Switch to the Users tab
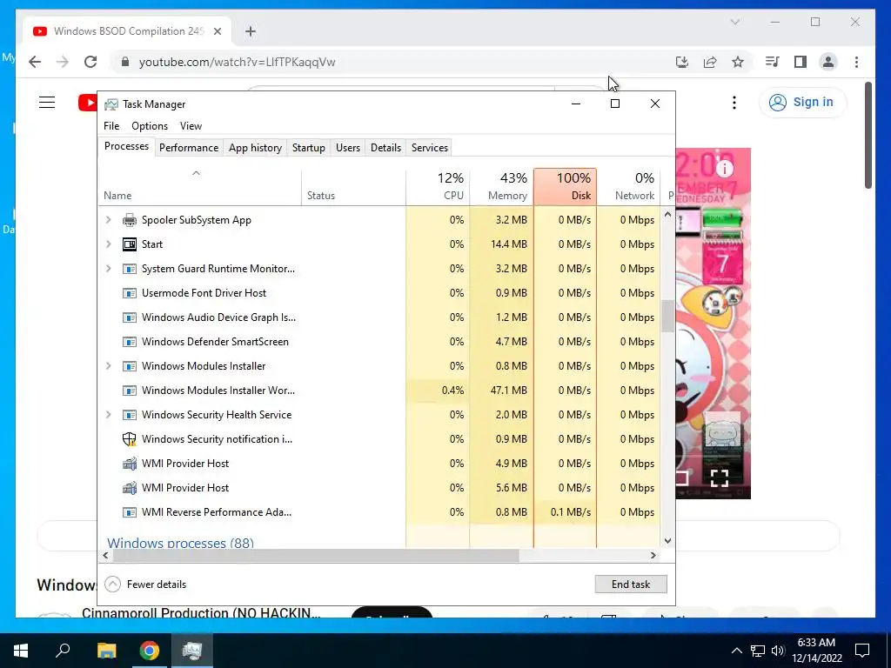The width and height of the screenshot is (891, 668). click(x=348, y=148)
